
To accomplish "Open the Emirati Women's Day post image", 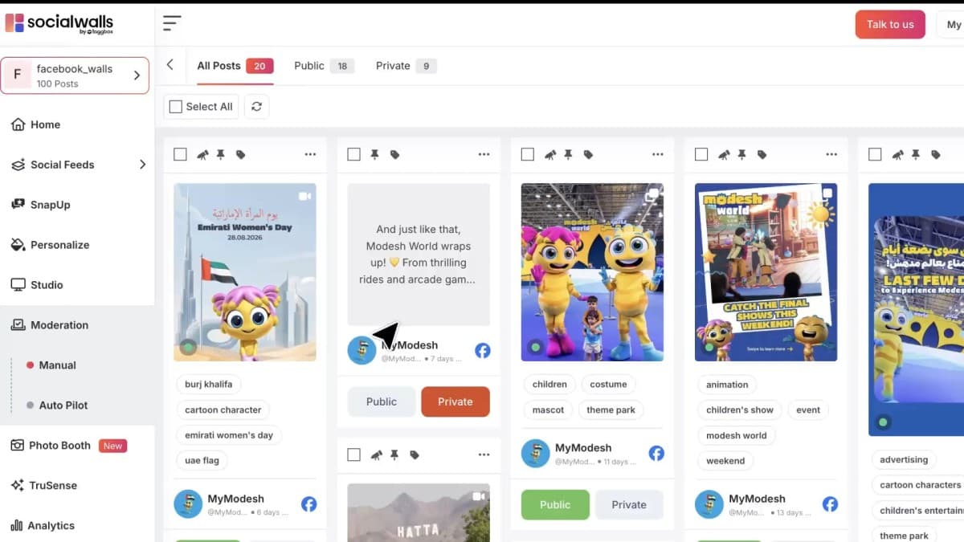I will tap(245, 272).
